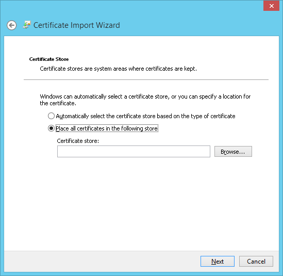
Task: Focus the Certificate store text field
Action: (x=134, y=151)
